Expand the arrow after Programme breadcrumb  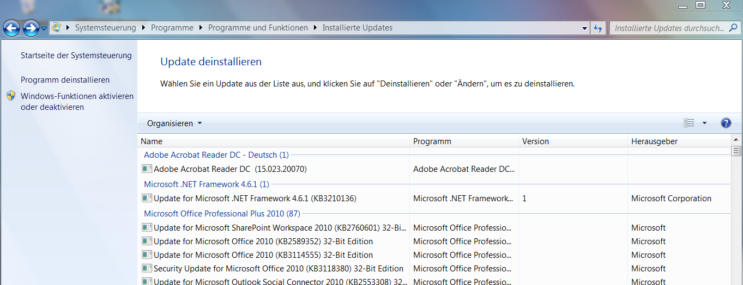(201, 28)
